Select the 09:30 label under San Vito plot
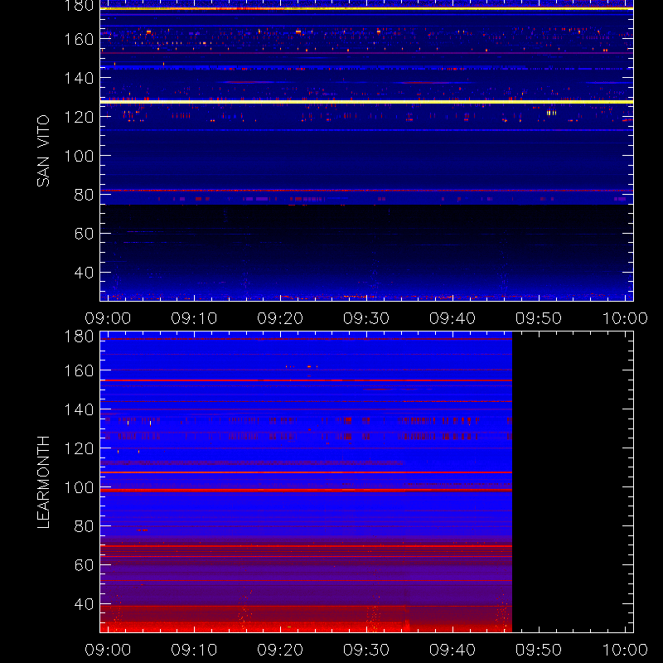Screen dimensions: 663x663 (366, 318)
